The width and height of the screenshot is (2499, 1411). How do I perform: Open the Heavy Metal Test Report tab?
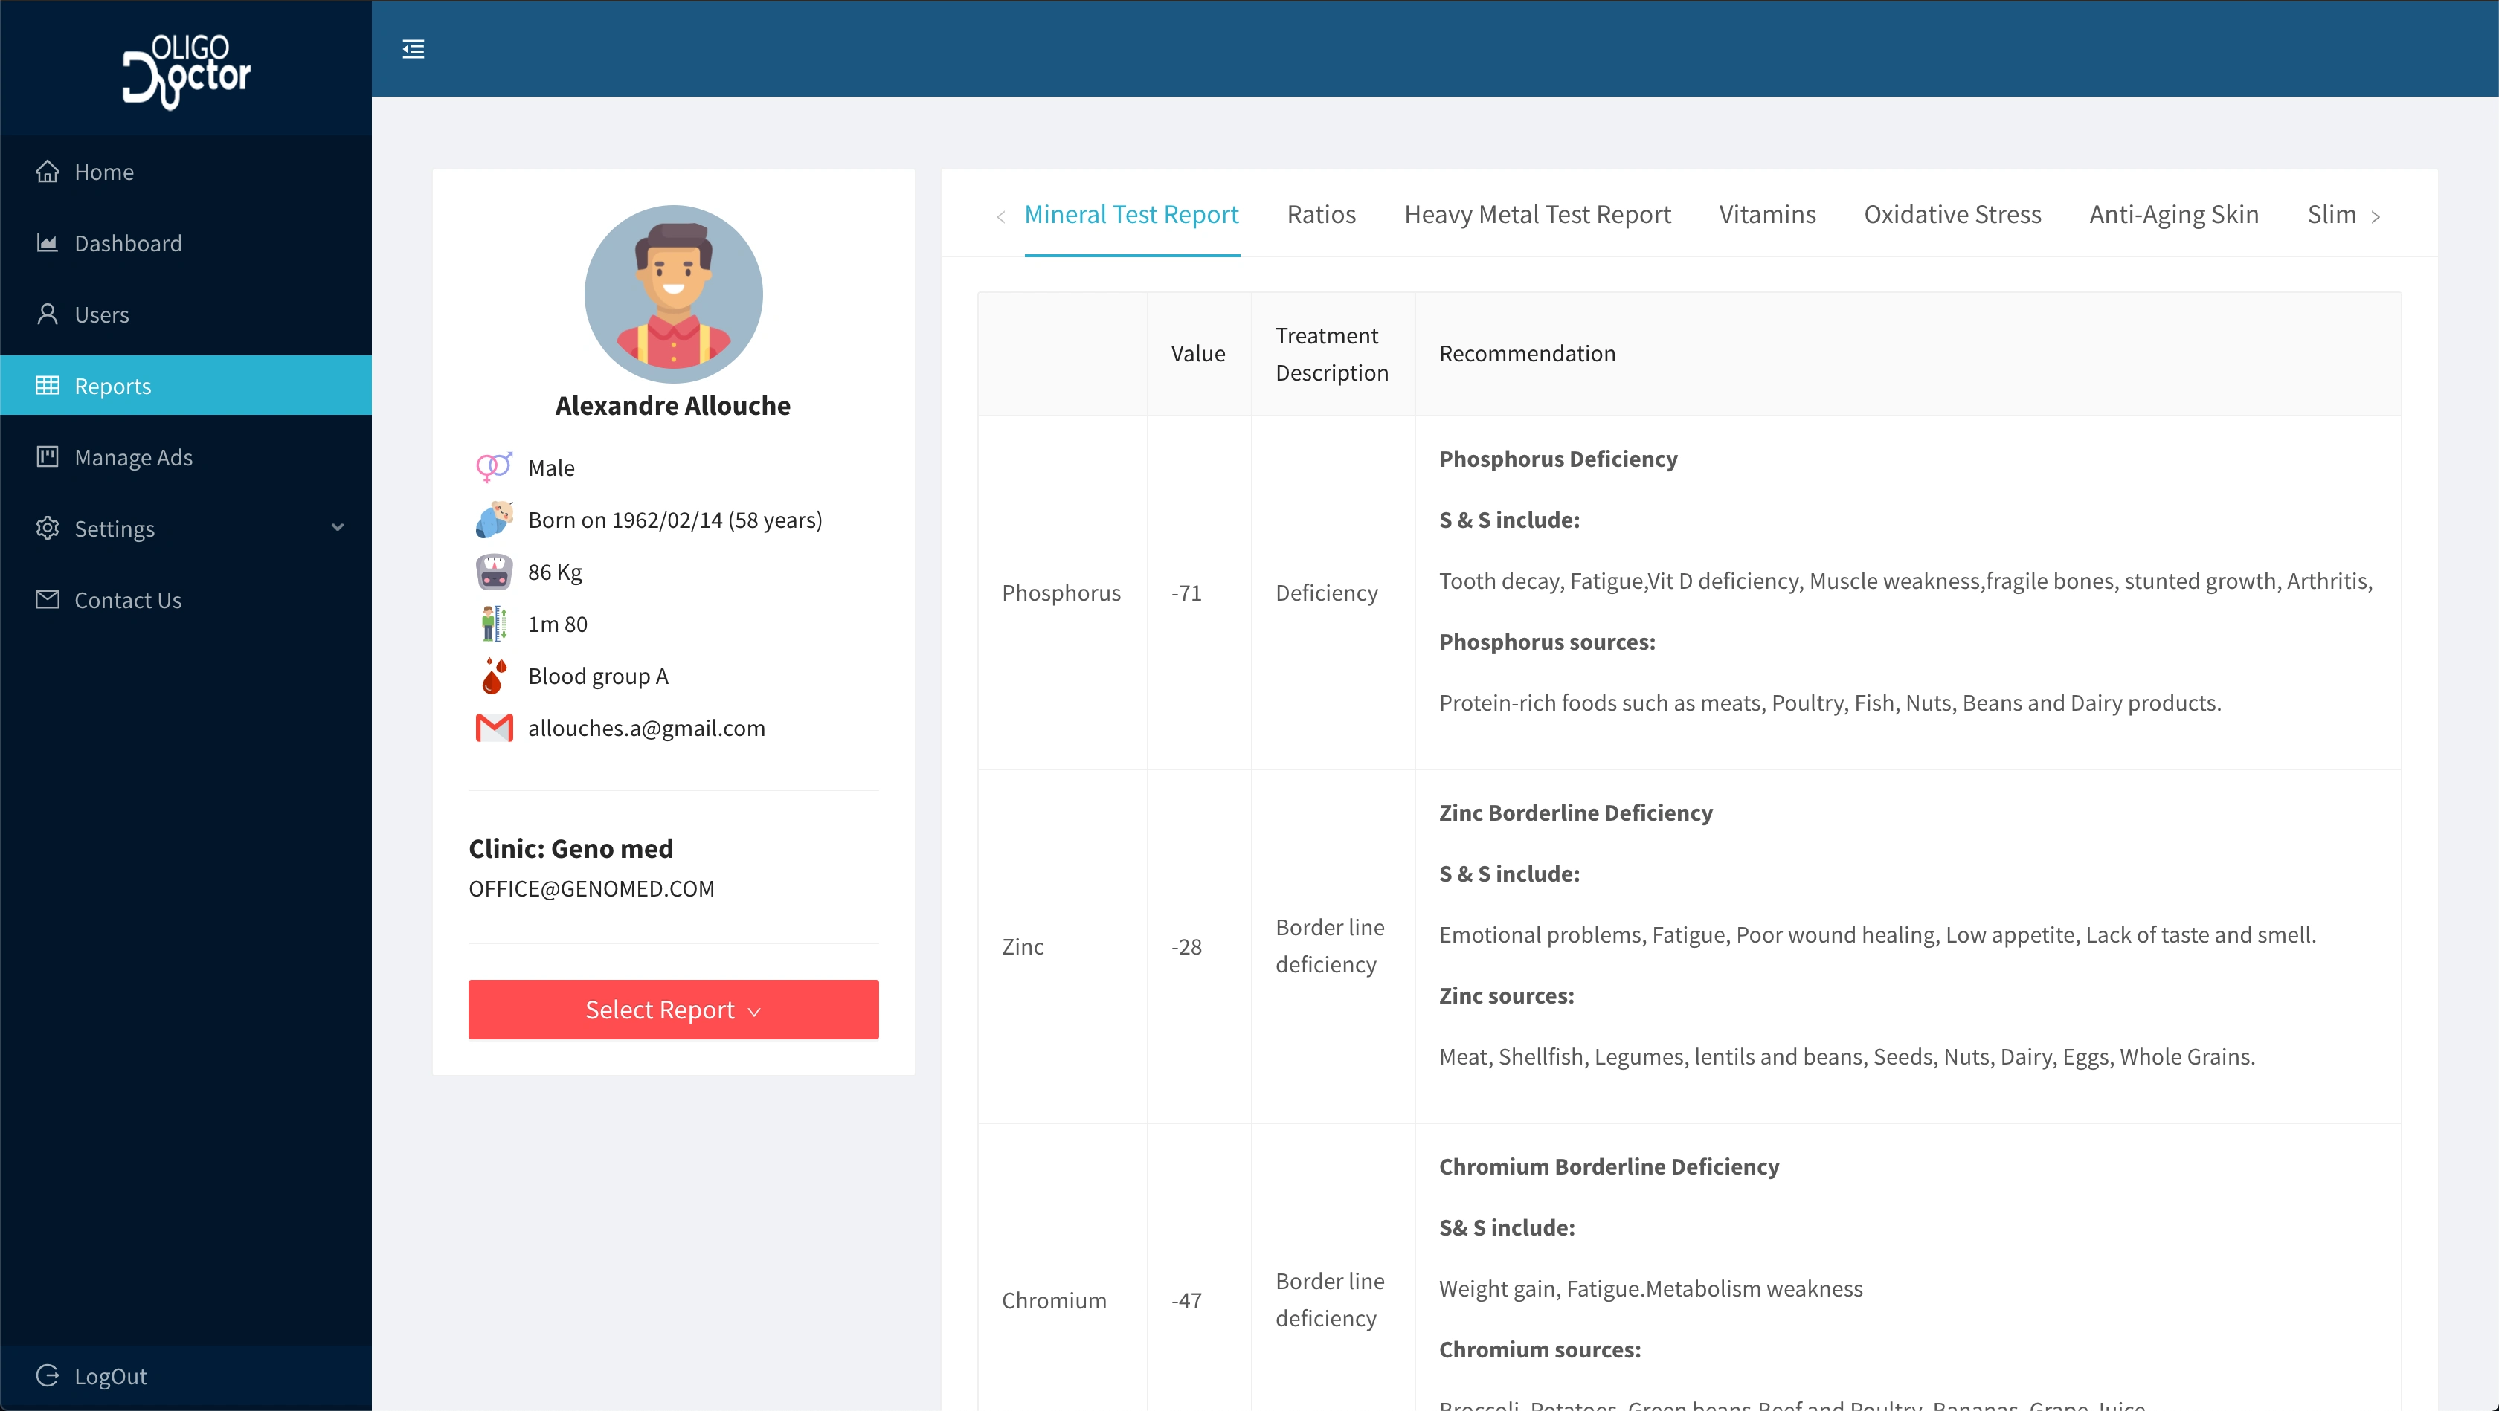pyautogui.click(x=1537, y=214)
